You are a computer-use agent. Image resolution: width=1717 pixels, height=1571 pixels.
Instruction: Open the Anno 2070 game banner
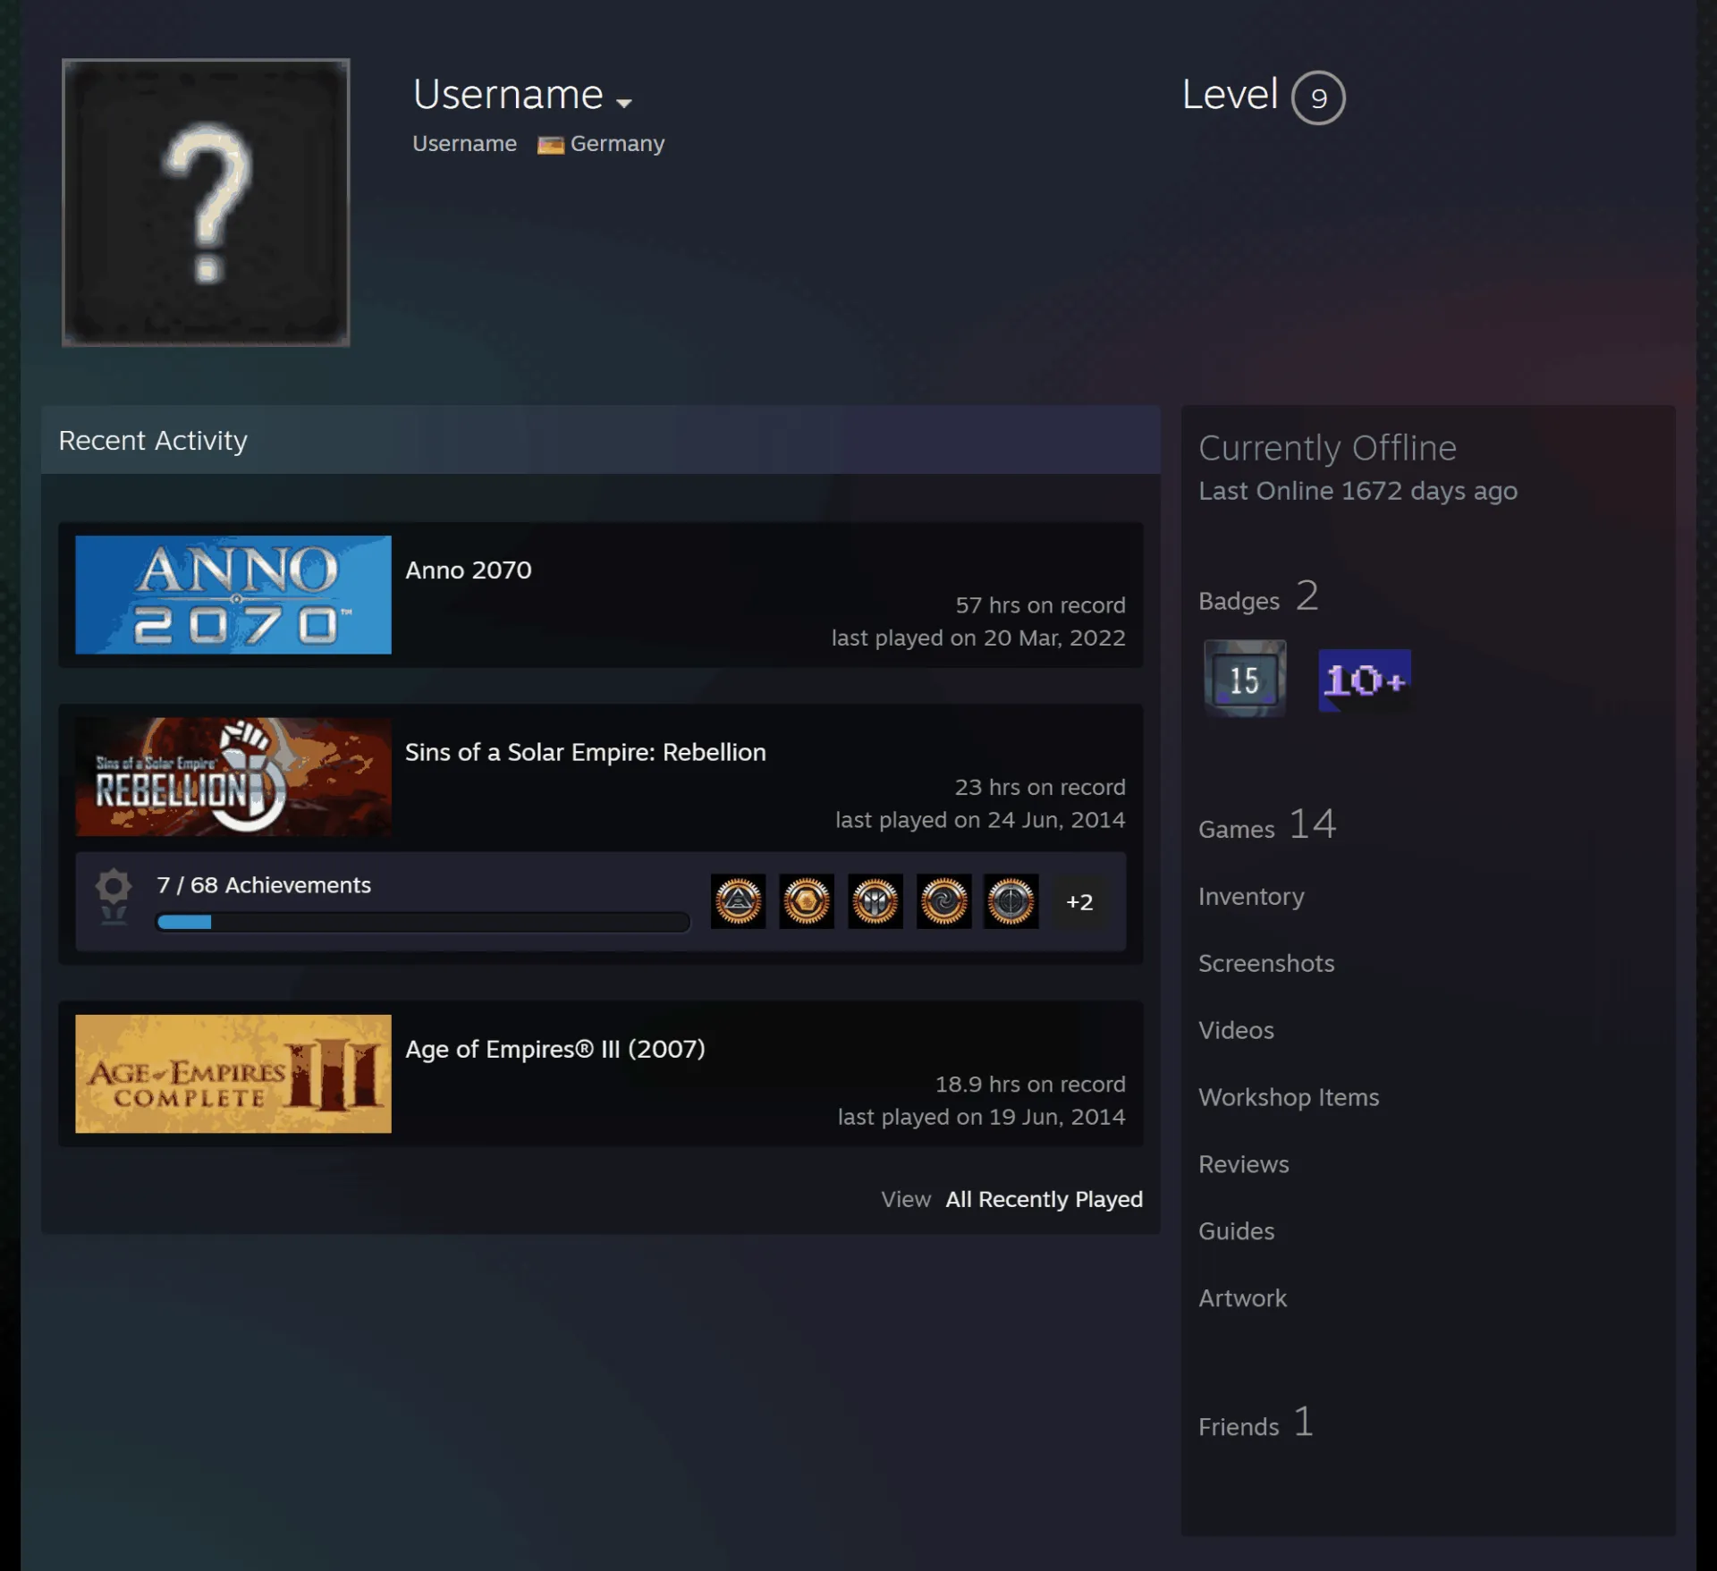pyautogui.click(x=233, y=595)
